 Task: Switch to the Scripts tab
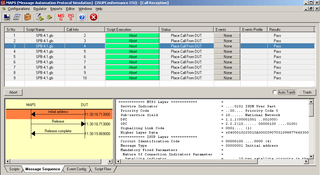[14, 169]
